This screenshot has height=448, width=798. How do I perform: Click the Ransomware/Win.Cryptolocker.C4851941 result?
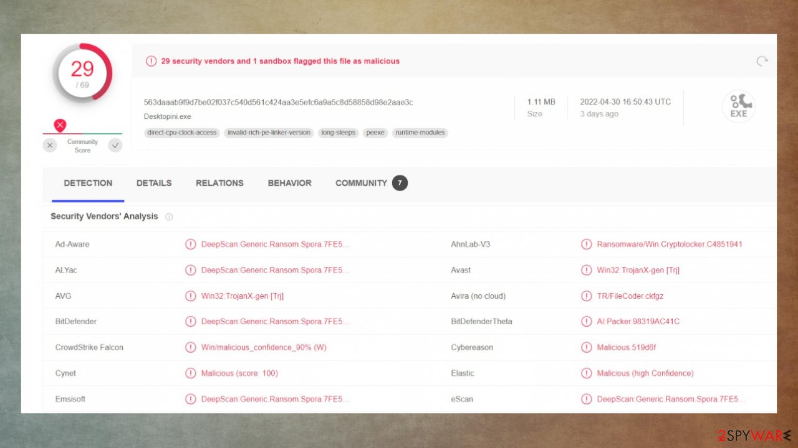[x=670, y=244]
